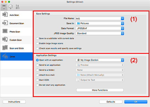Screen dimensions: 150x107
Task: Tick Check scan results and specify save settings
Action: point(37,49)
